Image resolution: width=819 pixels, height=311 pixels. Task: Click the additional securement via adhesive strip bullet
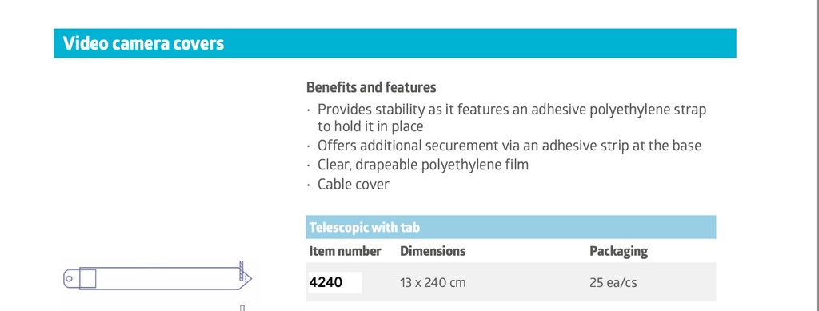(509, 145)
